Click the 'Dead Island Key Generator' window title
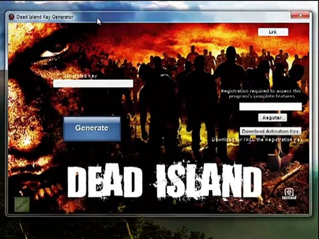Viewport: 319px width, 239px height. click(45, 17)
